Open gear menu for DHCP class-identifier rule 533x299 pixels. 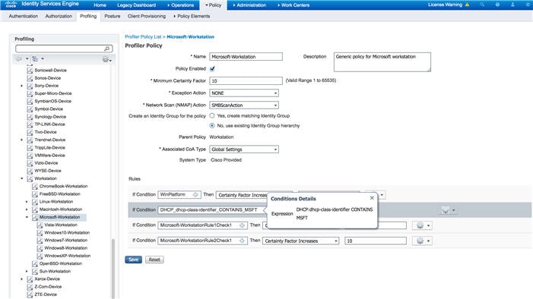tap(447, 210)
